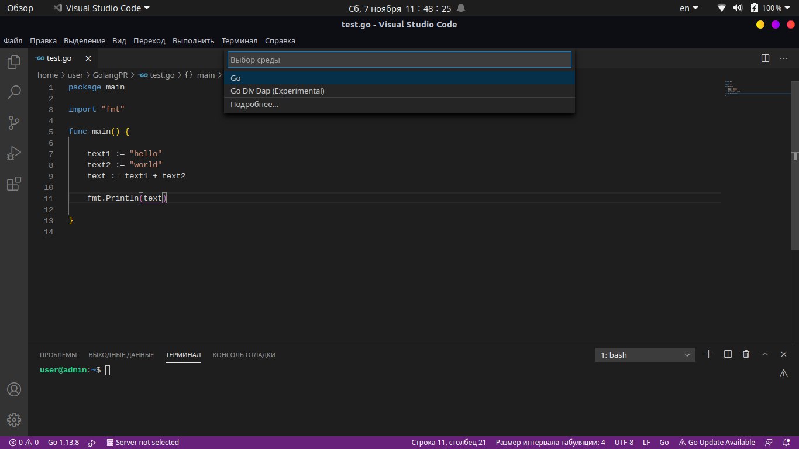
Task: Click the feedback icon in status bar
Action: click(769, 443)
